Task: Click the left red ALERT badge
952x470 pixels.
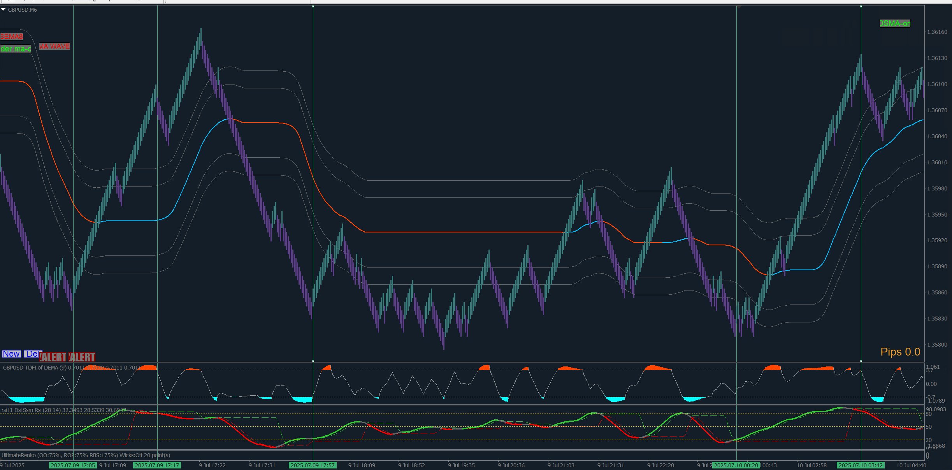Action: click(53, 357)
